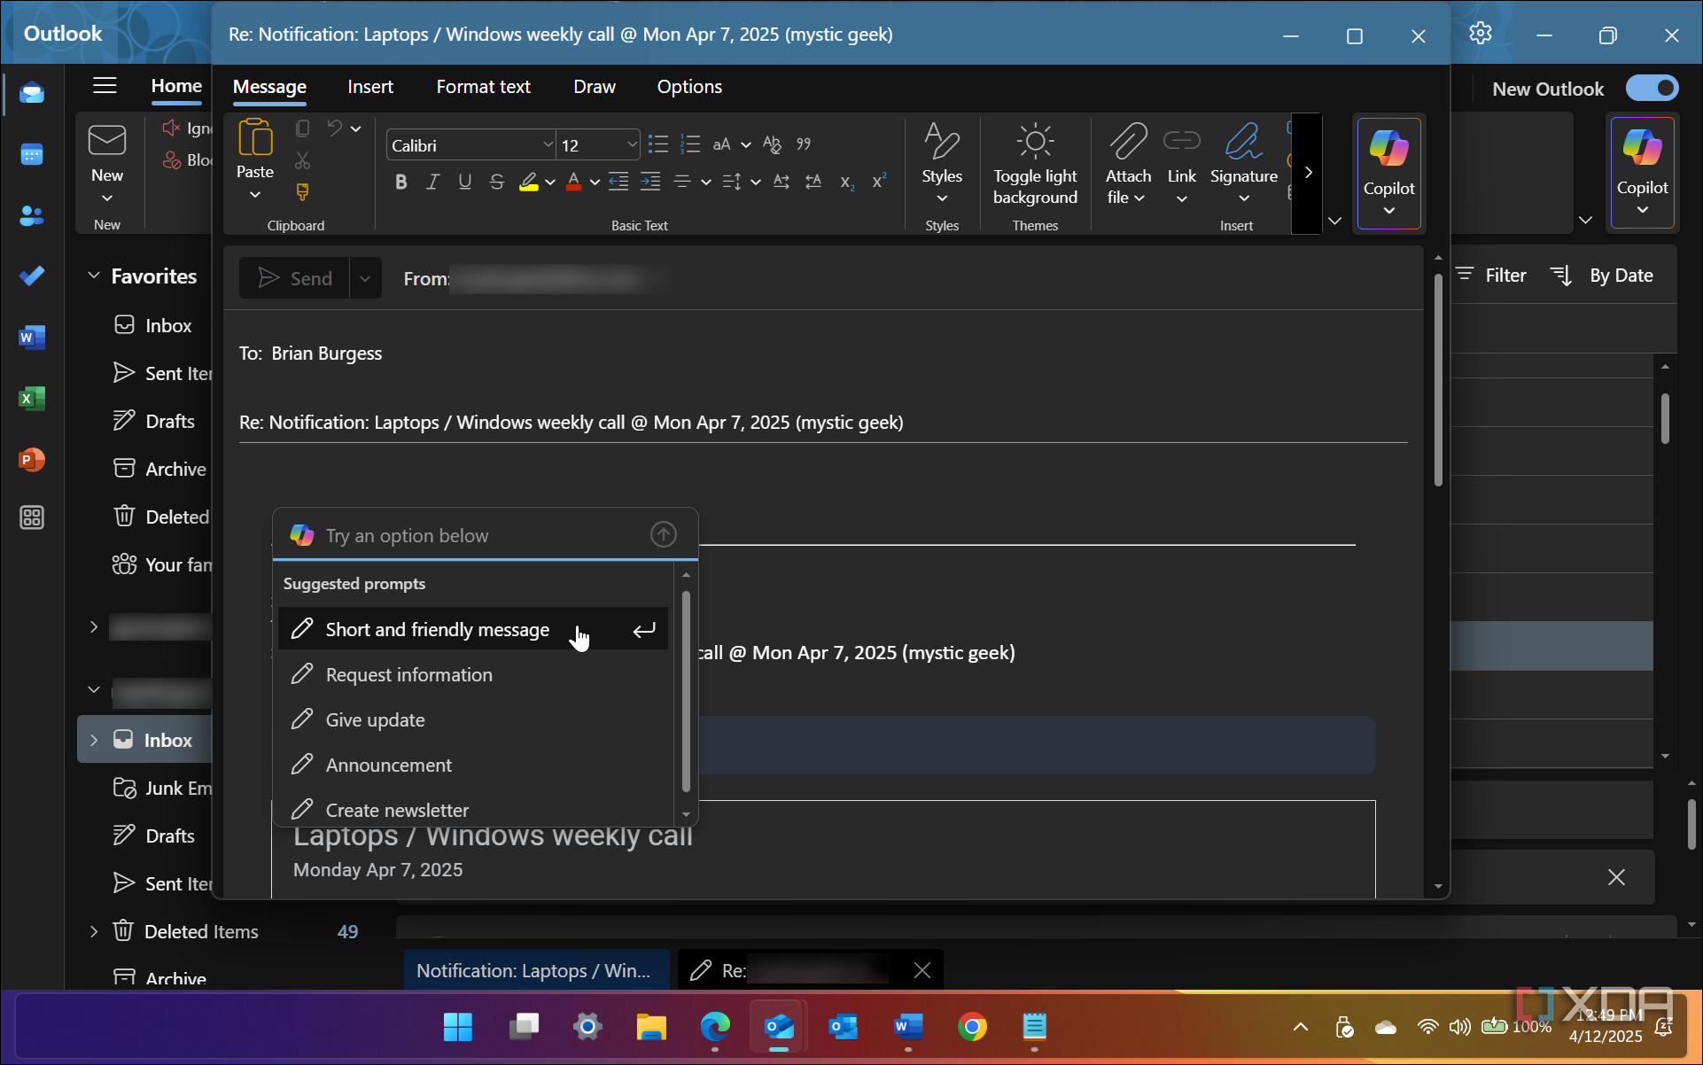Click the strikethrough formatting icon
Viewport: 1703px width, 1065px height.
(497, 182)
